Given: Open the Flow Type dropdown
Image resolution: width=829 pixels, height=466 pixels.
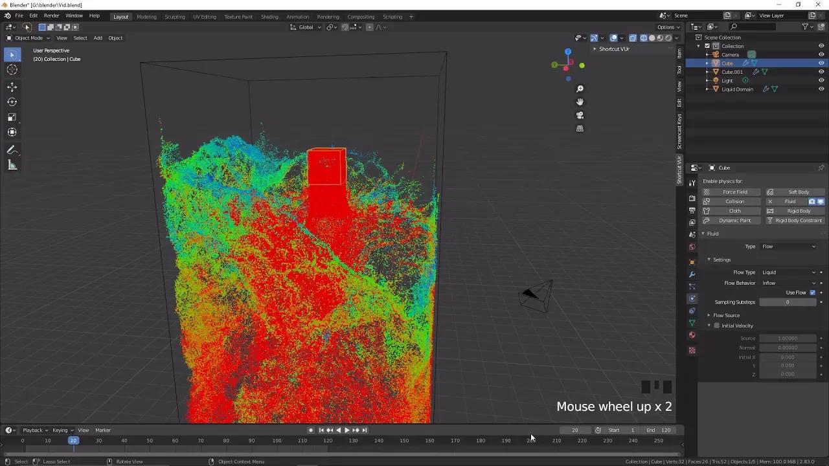Looking at the screenshot, I should (x=786, y=272).
